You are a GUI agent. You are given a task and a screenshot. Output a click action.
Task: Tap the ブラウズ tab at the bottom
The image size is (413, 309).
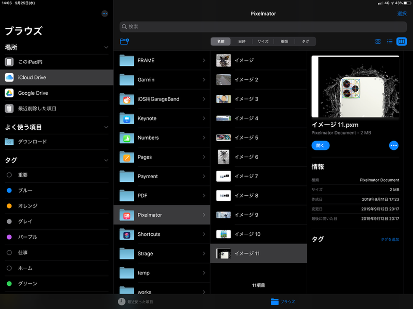click(283, 302)
